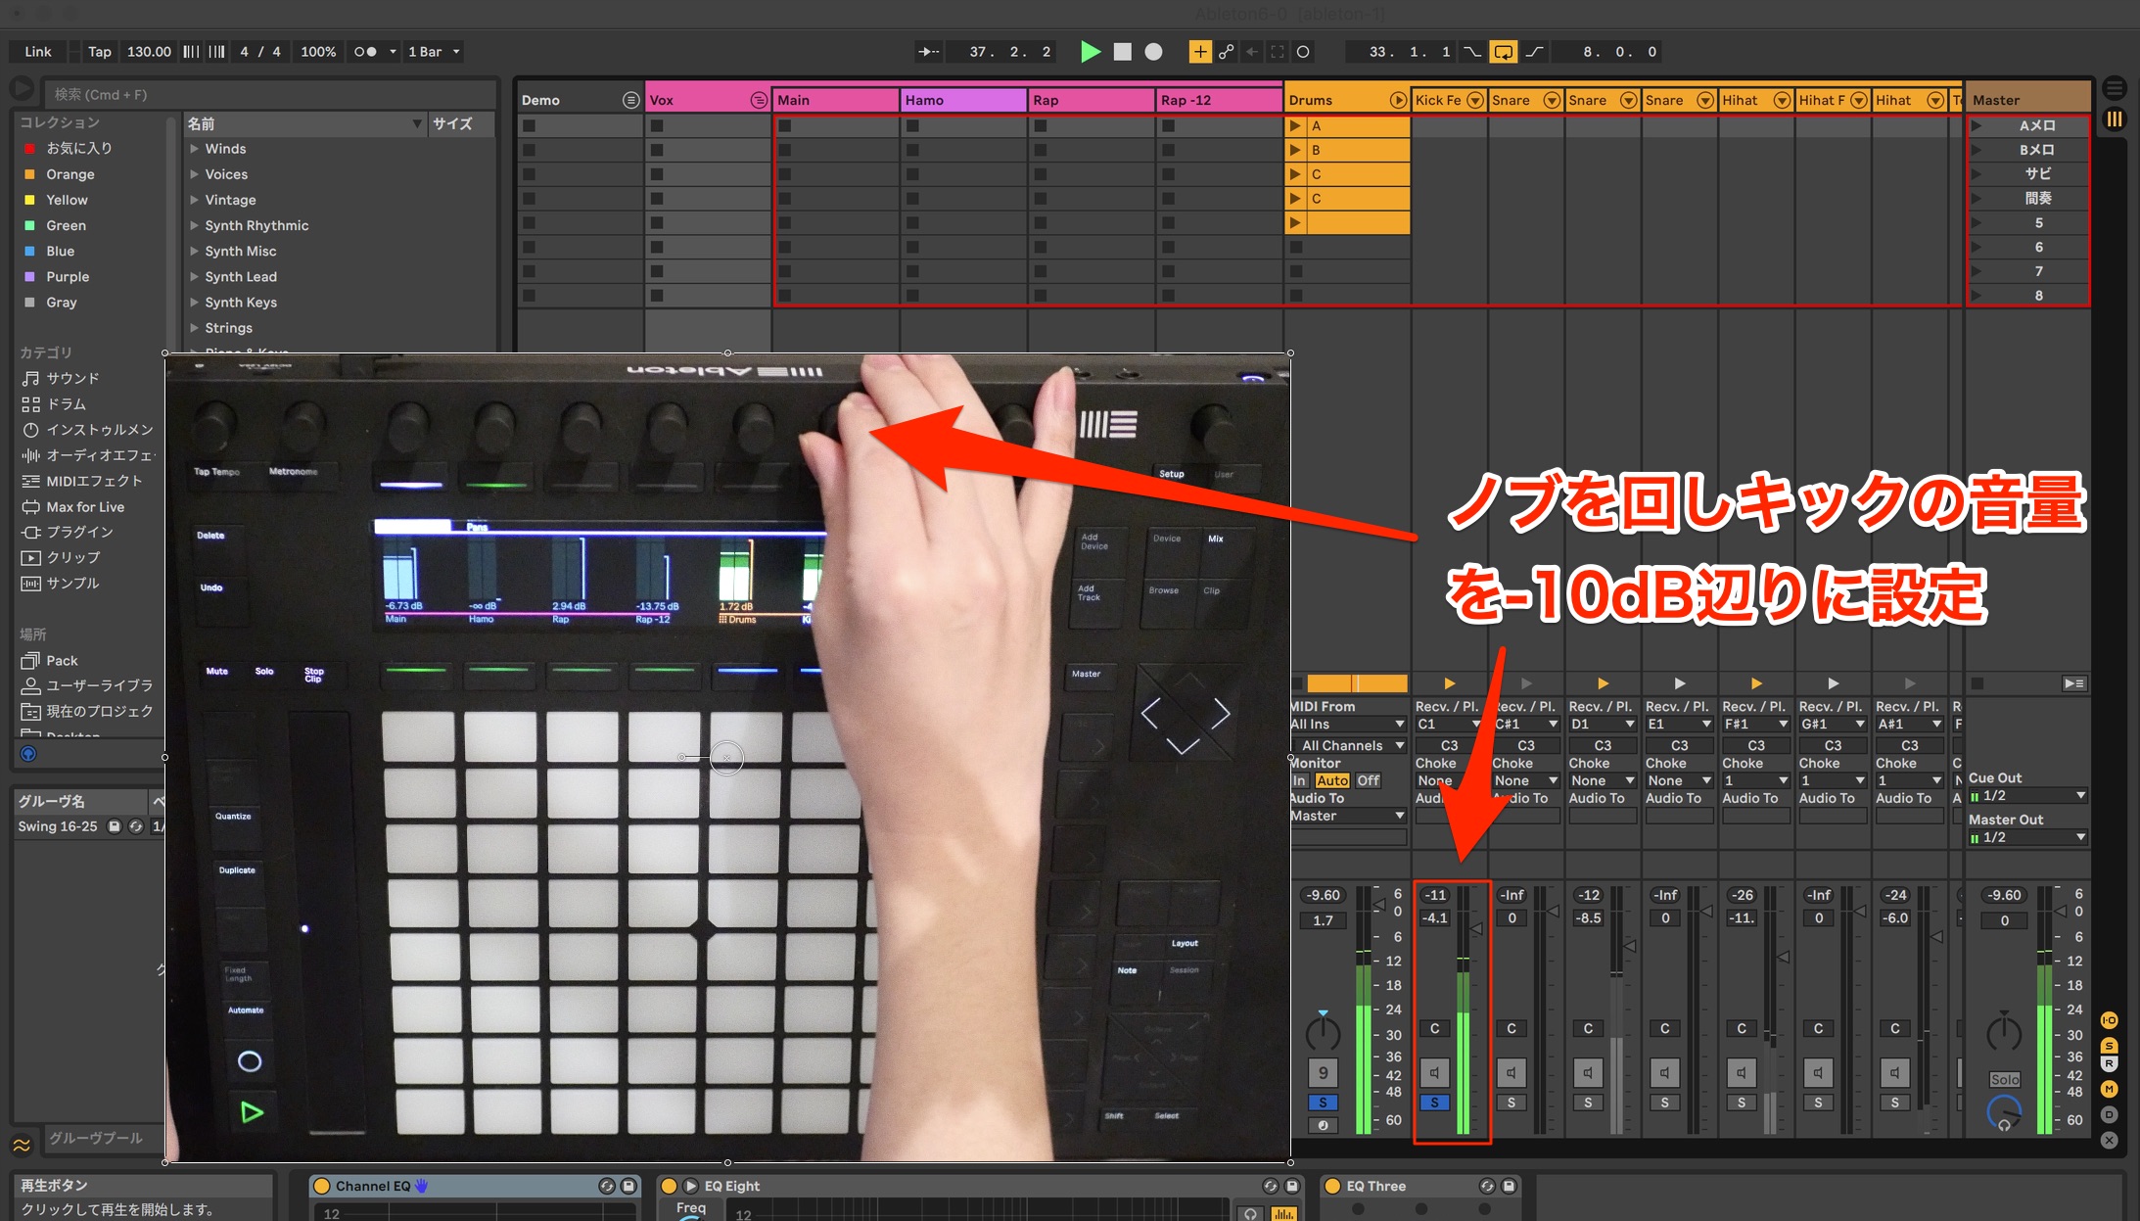Toggle the Follow playback icon
Viewport: 2140px width, 1221px height.
[929, 52]
